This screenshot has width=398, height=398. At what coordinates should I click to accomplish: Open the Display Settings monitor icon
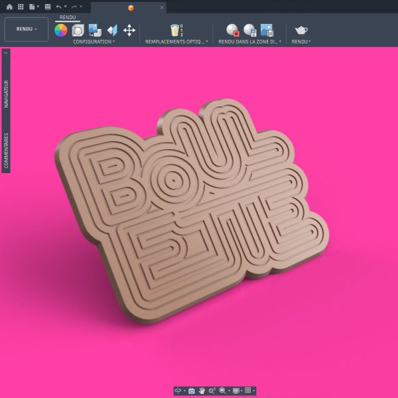click(236, 391)
